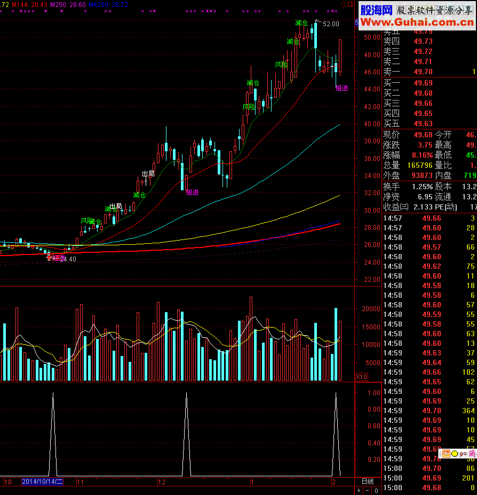Image resolution: width=477 pixels, height=495 pixels.
Task: Click the 出局 label near the 34.00 level
Action: pyautogui.click(x=148, y=174)
